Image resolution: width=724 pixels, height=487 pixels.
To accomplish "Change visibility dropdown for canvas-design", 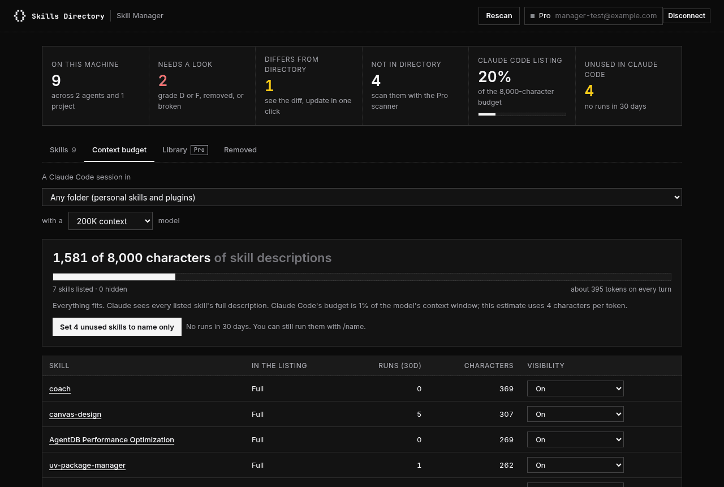I will coord(575,414).
